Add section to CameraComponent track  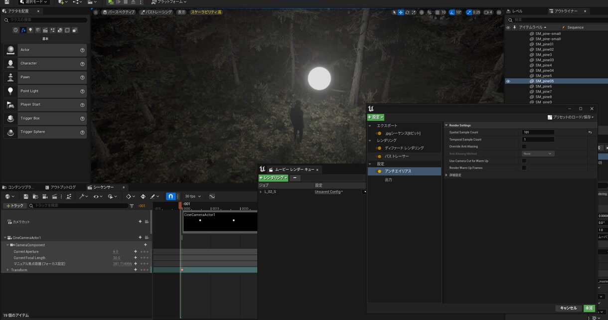pos(146,245)
